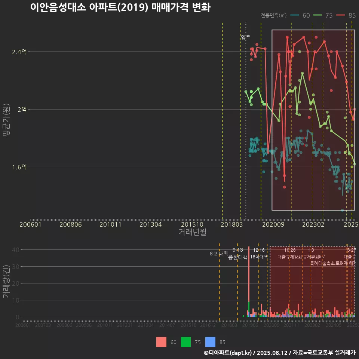
Task: Click 200703 on the volume chart's x-axis
Action: (43, 325)
